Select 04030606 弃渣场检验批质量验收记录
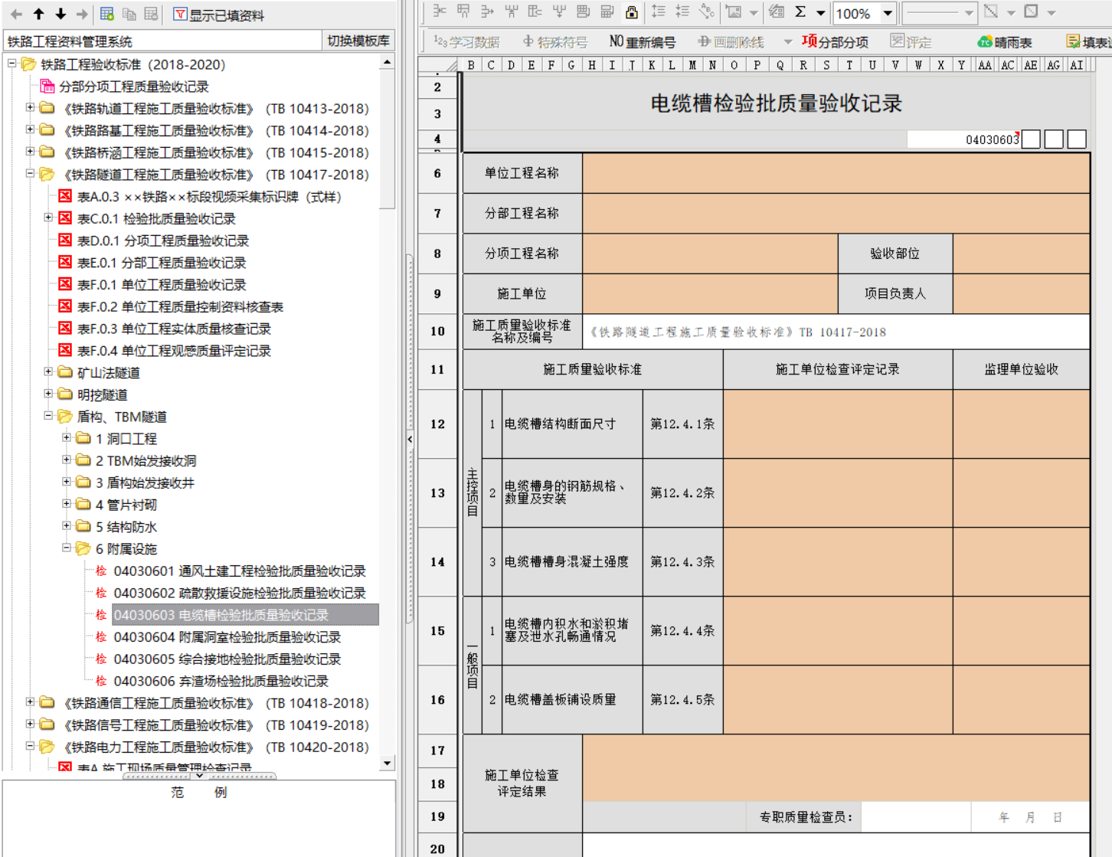Screen dimensions: 1112x857 pos(221,681)
